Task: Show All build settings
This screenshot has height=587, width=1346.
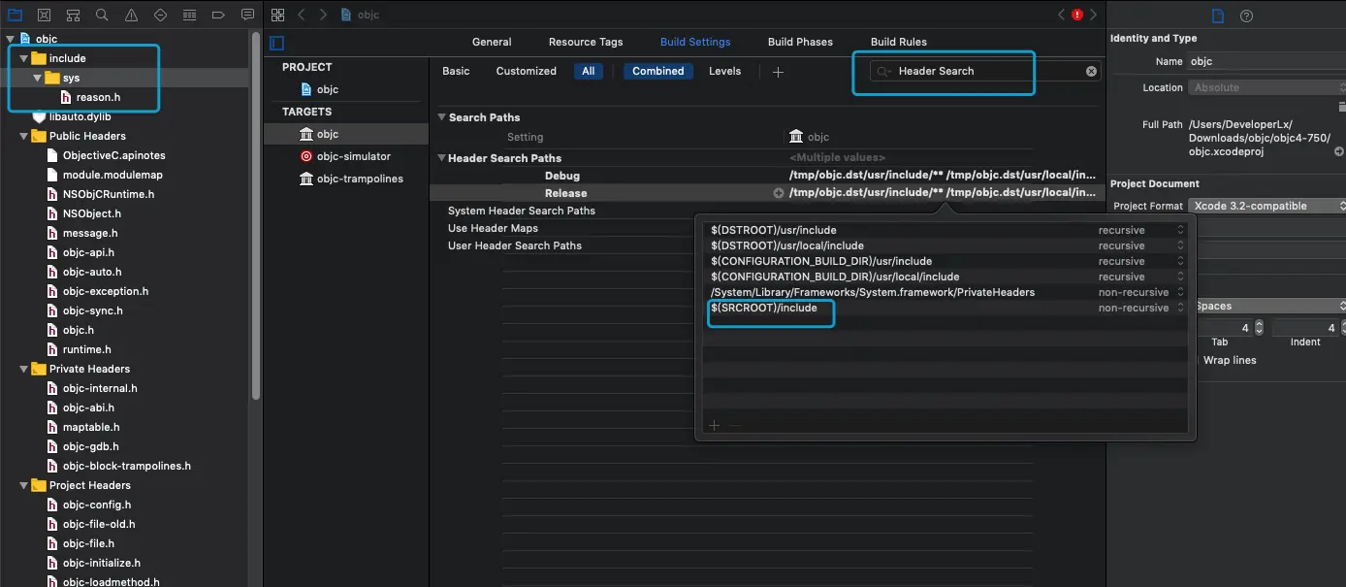Action: pos(589,71)
